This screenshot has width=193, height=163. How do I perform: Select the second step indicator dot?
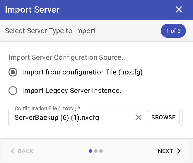(x=96, y=151)
